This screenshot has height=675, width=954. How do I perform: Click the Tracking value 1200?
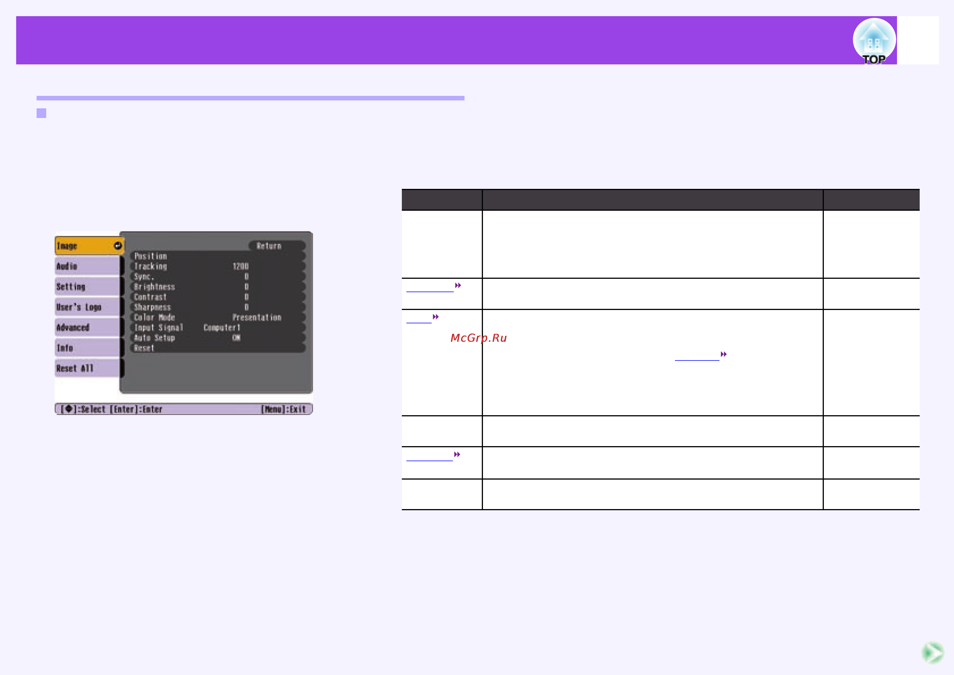tap(240, 266)
